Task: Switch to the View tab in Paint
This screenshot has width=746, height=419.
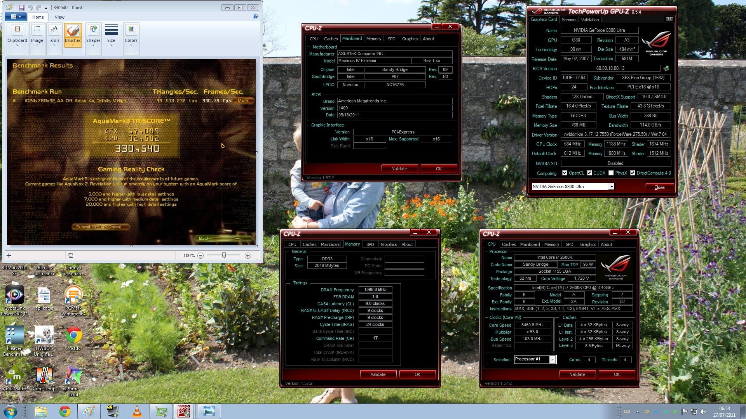Action: 59,17
